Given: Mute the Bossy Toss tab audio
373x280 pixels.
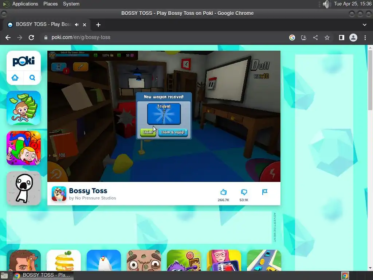Looking at the screenshot, I should tap(76, 24).
